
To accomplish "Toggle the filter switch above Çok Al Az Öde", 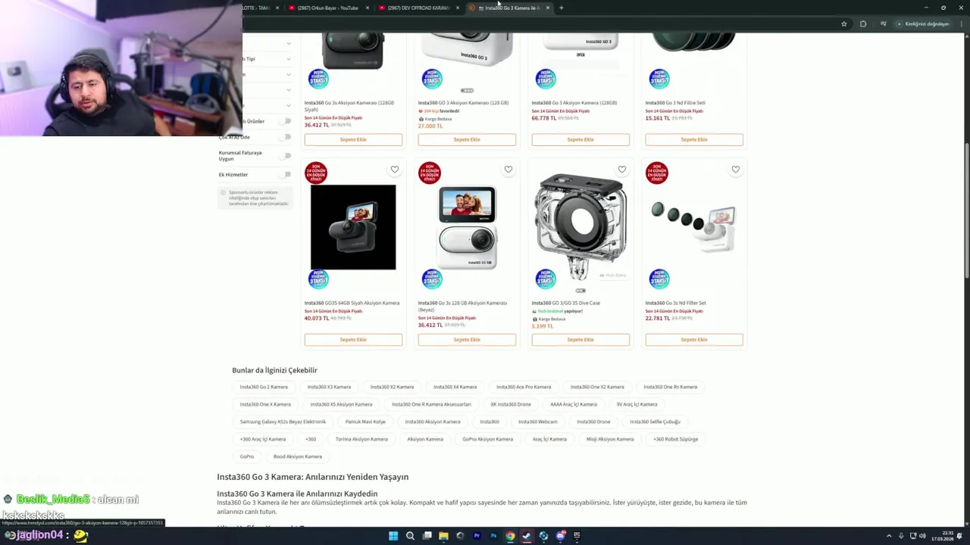I will tap(286, 121).
